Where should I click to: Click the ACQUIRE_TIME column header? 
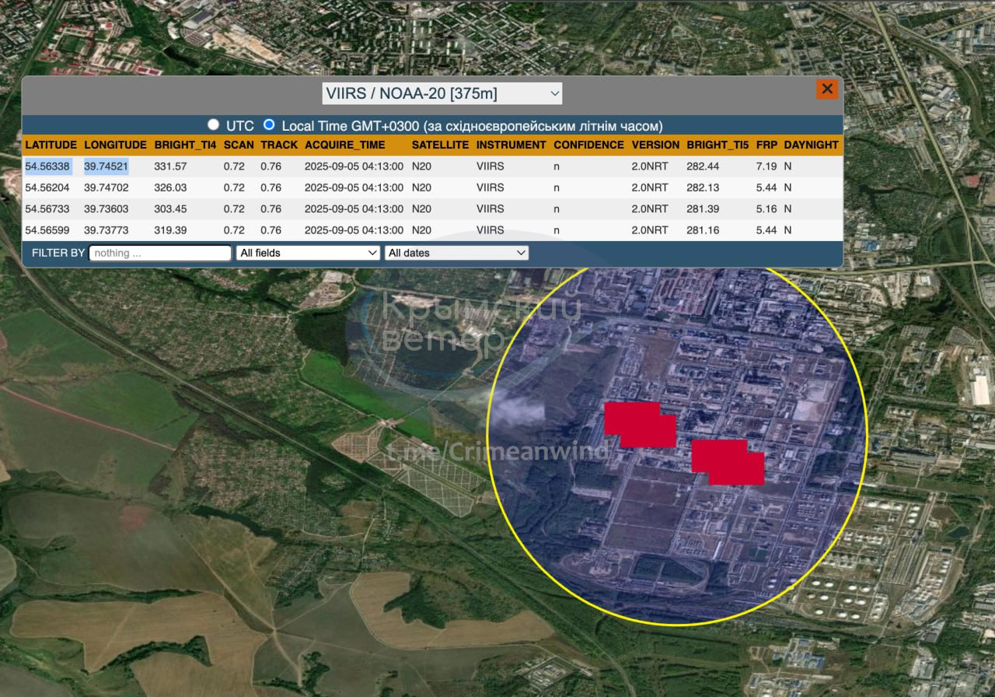click(x=344, y=145)
